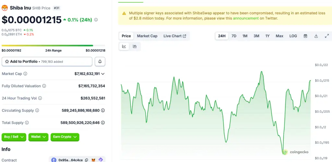Viewport: 332px width, 162px height.
Task: Copy the contract address with copy icon
Action: pos(86,160)
